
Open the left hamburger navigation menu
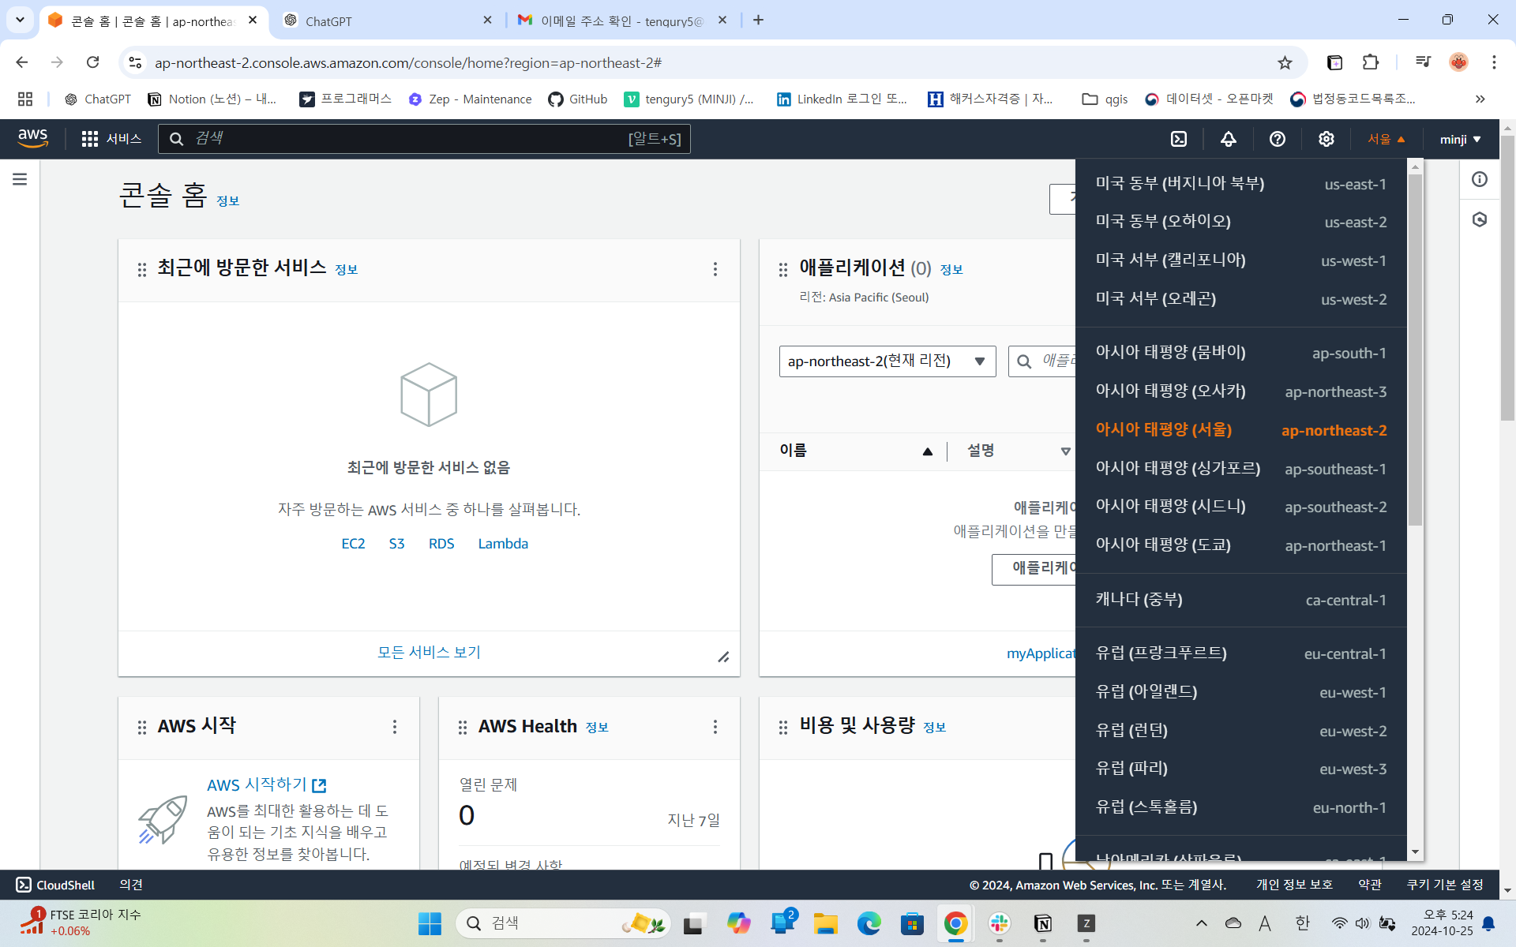pos(20,179)
